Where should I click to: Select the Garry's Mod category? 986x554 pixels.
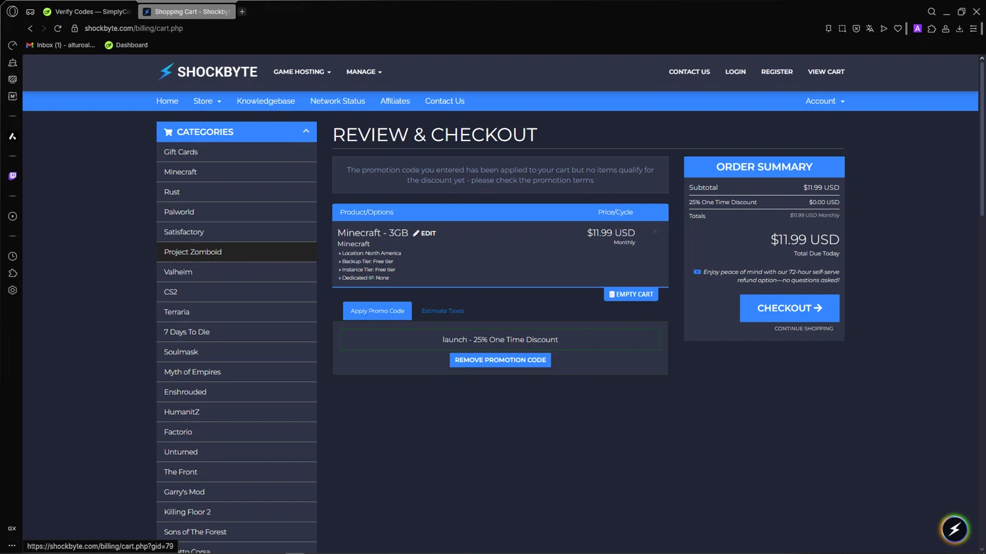pyautogui.click(x=237, y=492)
